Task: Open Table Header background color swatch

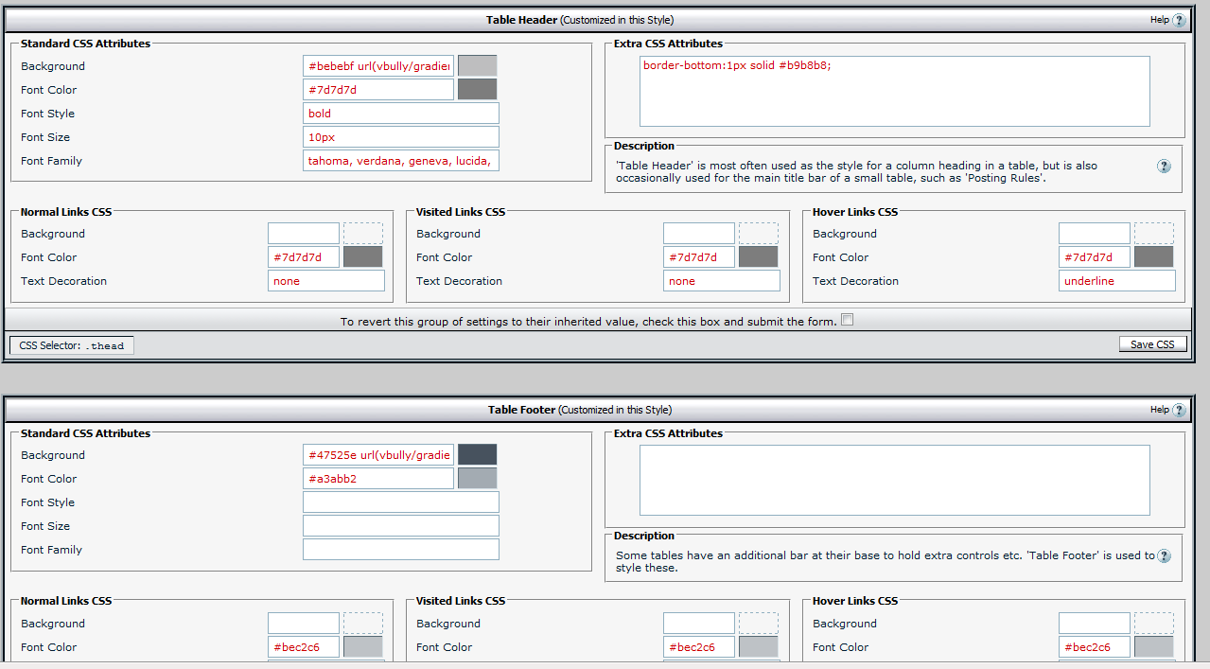Action: tap(477, 65)
